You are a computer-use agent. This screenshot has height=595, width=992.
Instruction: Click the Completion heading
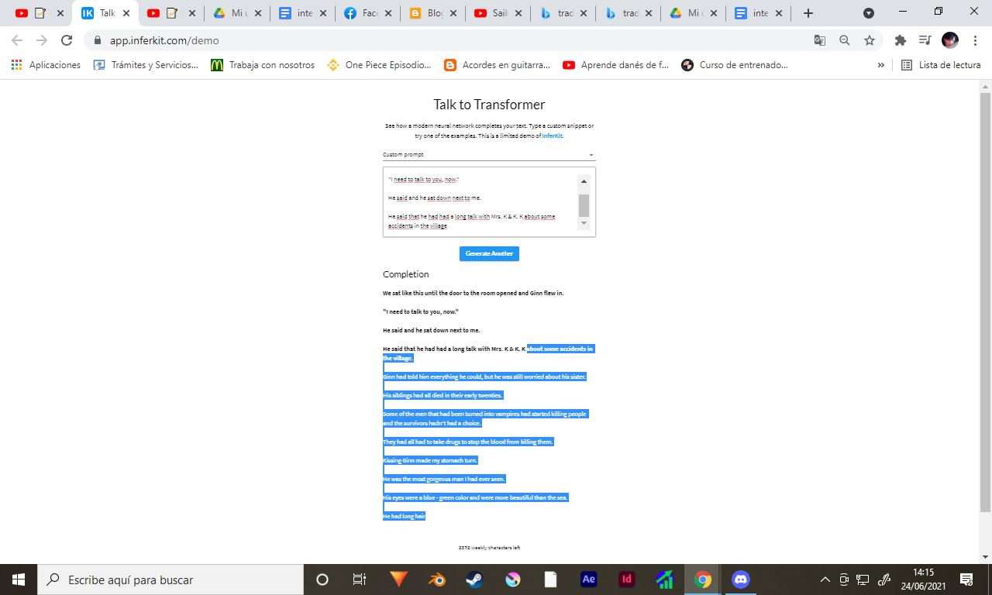(406, 274)
